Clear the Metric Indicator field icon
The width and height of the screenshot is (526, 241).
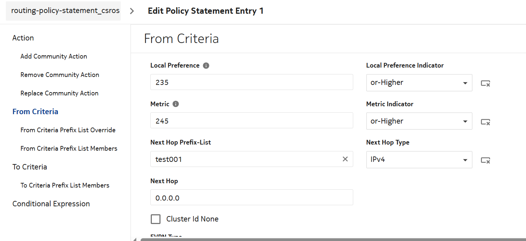(485, 122)
